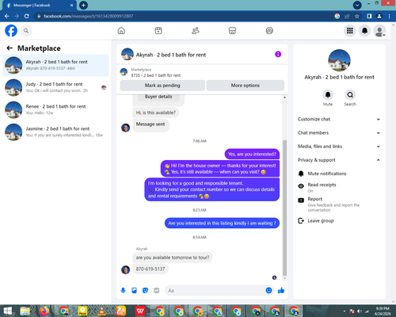Click 'are you available tomorrow to tour?' message
Image resolution: width=396 pixels, height=317 pixels.
point(173,258)
